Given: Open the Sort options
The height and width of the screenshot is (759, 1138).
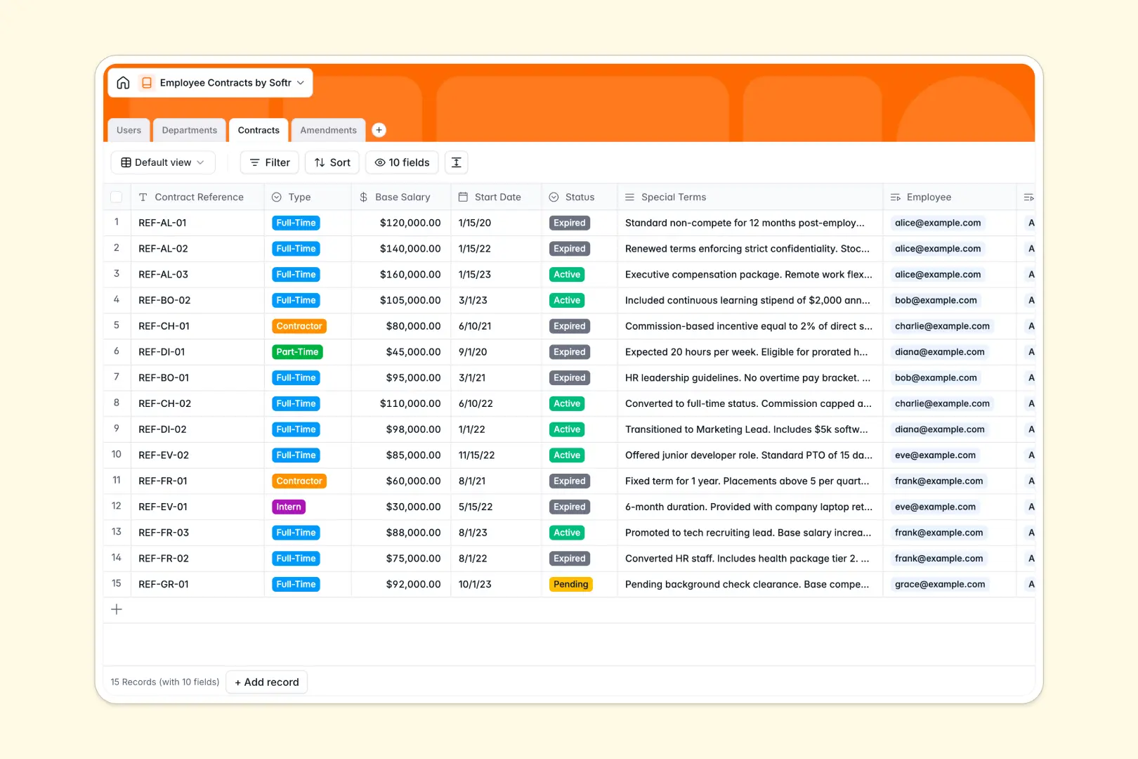Looking at the screenshot, I should [x=332, y=162].
